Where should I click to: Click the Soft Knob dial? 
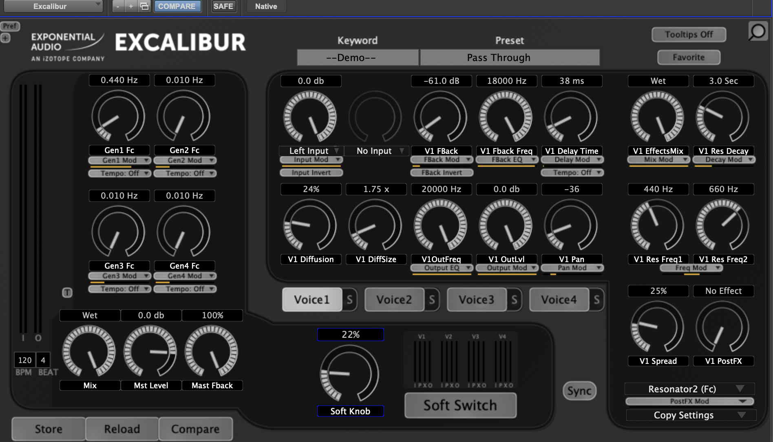coord(350,373)
